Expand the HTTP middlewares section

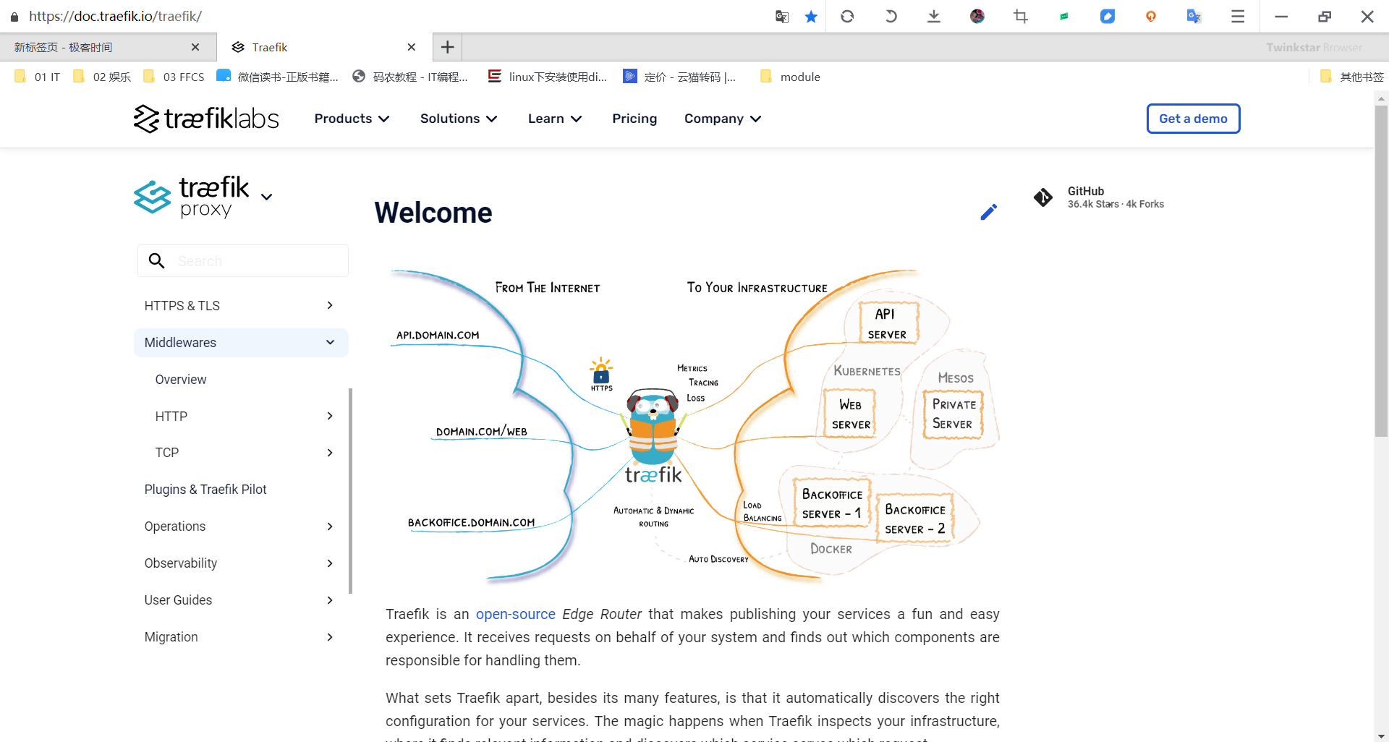point(245,416)
